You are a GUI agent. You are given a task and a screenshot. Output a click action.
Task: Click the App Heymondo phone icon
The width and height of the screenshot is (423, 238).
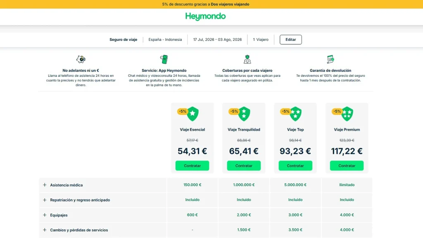coord(164,59)
